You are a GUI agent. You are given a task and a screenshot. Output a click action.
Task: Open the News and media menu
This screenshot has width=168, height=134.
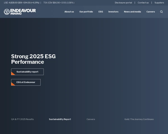point(132,12)
